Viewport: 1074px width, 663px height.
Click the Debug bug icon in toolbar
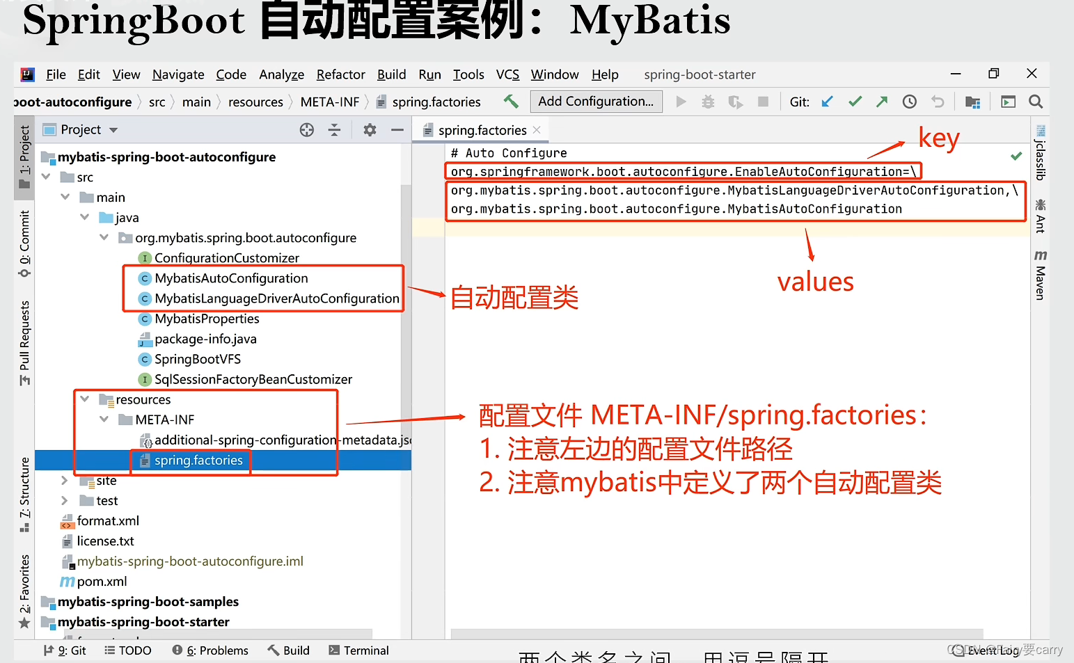(x=708, y=102)
